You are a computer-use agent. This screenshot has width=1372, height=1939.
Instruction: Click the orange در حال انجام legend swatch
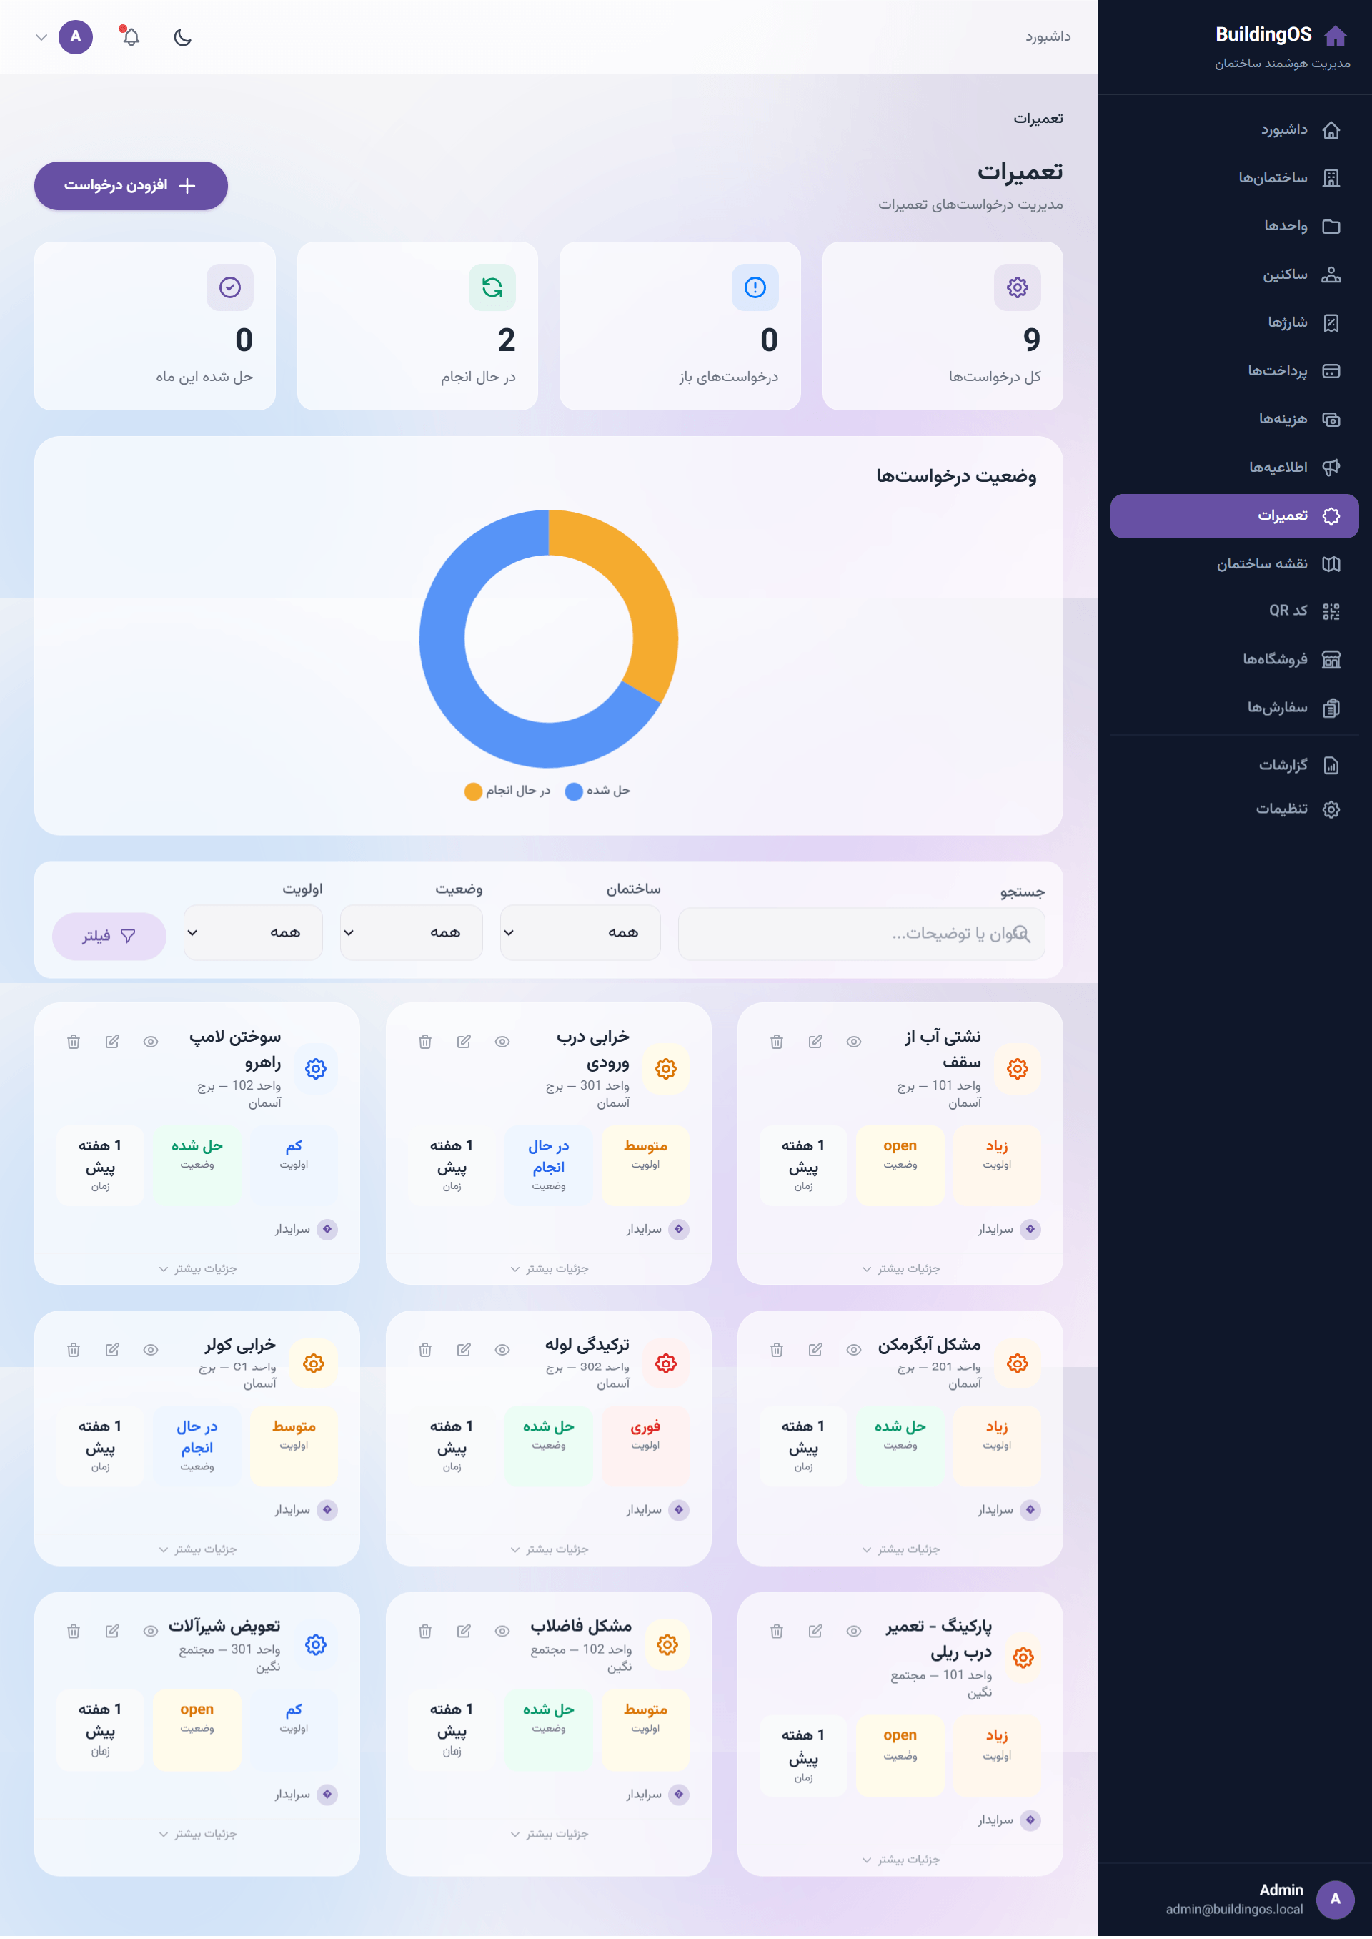pyautogui.click(x=473, y=791)
